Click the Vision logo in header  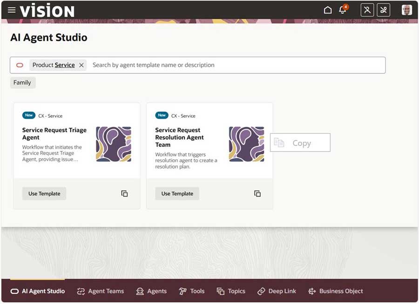click(x=47, y=10)
